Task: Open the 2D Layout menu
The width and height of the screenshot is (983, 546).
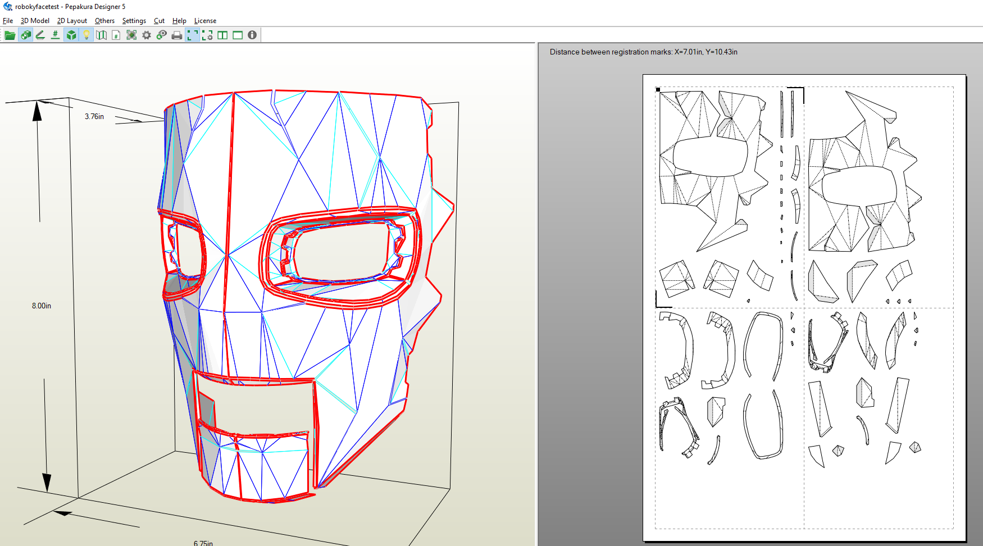Action: tap(71, 21)
